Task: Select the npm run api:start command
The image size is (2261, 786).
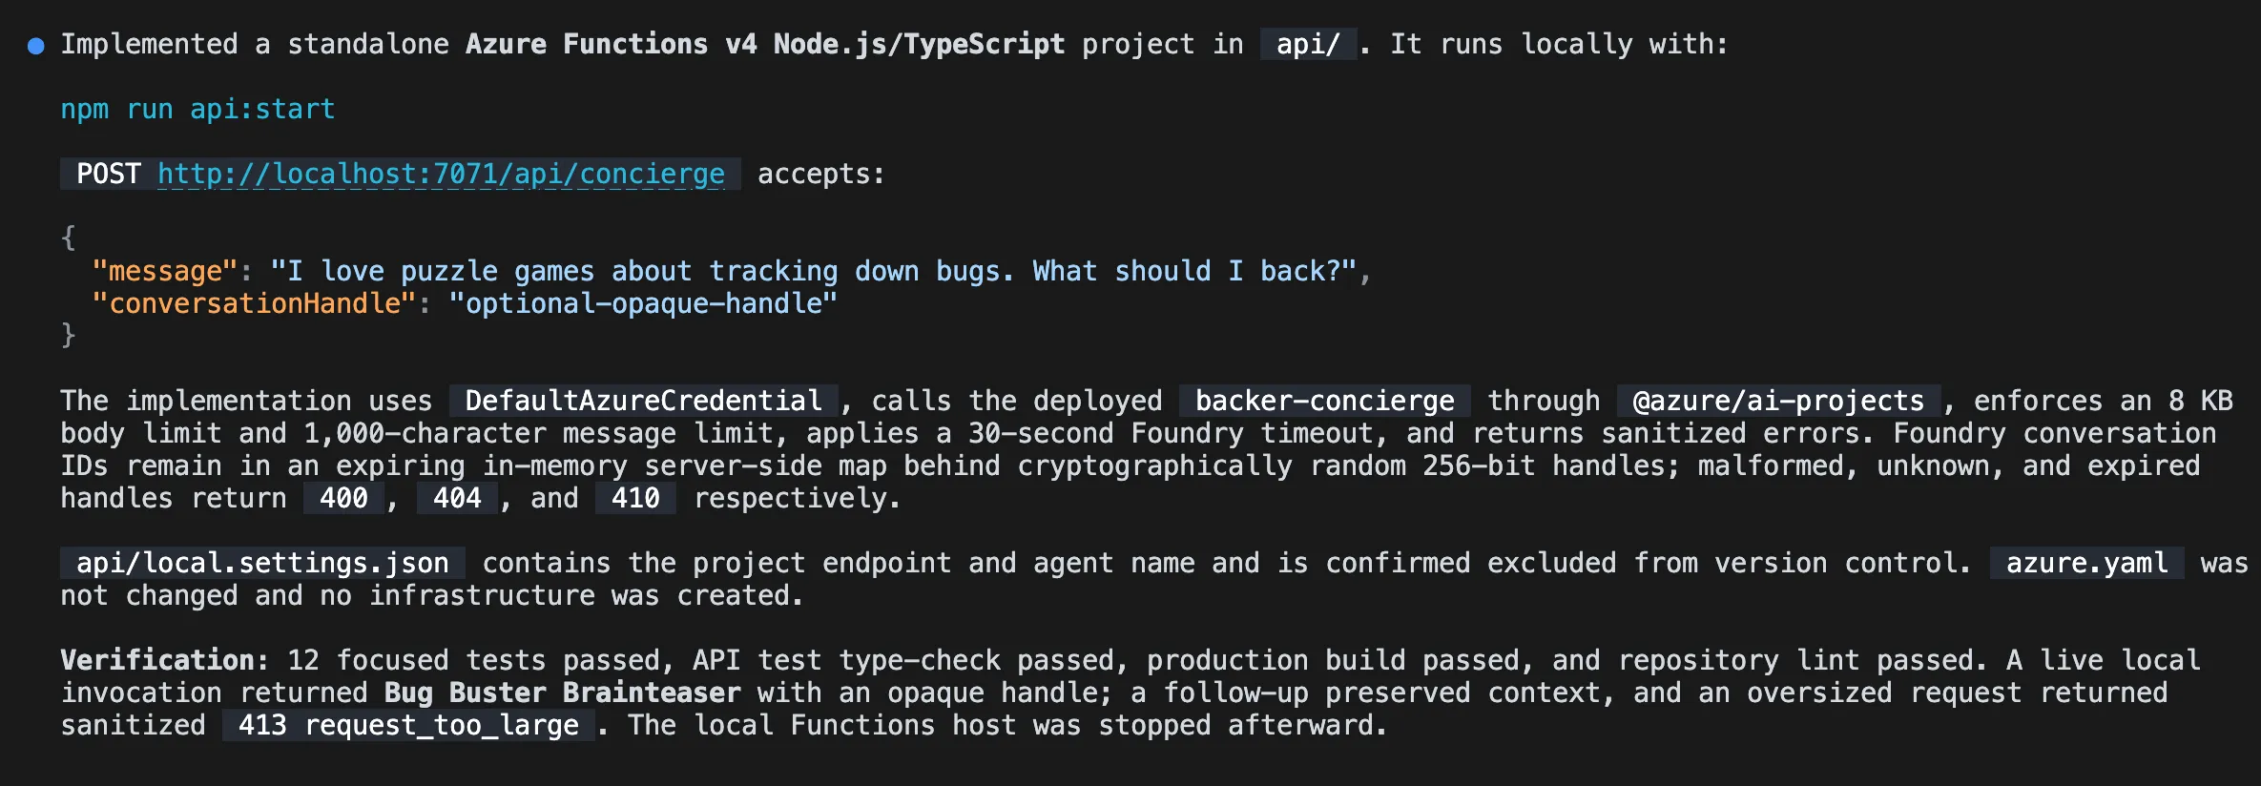Action: [197, 109]
